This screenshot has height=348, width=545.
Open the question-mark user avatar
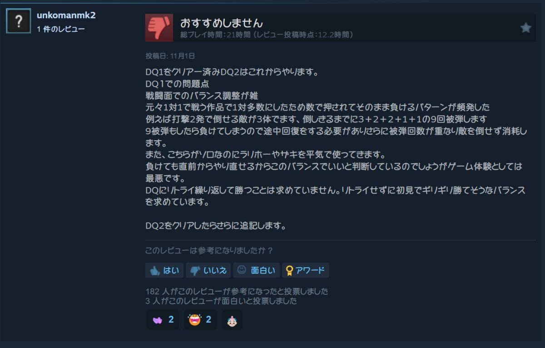tap(19, 21)
